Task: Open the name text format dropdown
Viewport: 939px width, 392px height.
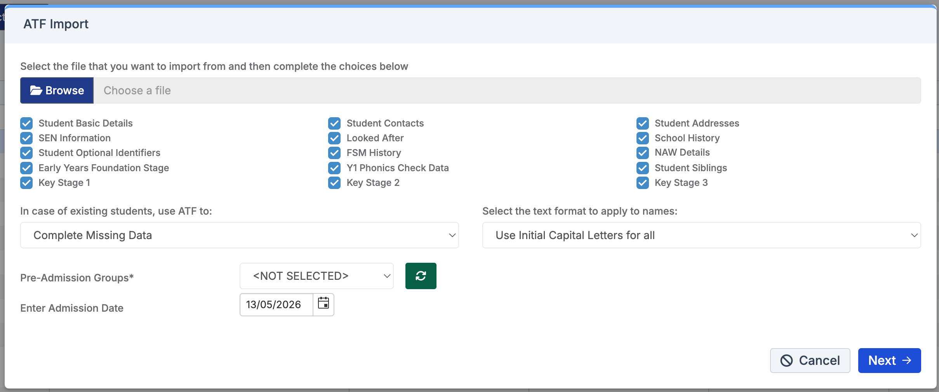Action: click(x=702, y=235)
